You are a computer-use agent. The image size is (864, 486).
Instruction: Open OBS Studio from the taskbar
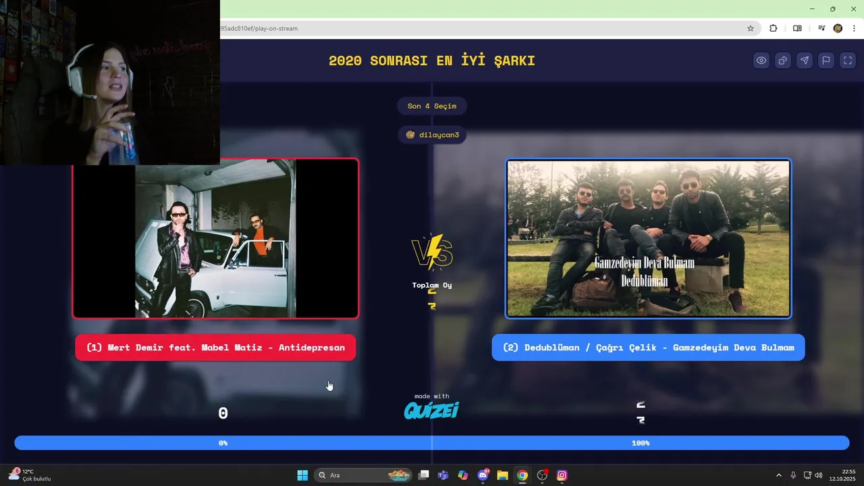pyautogui.click(x=542, y=475)
